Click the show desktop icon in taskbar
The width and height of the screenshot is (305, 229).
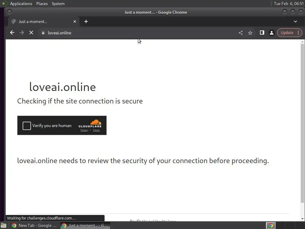point(3,225)
